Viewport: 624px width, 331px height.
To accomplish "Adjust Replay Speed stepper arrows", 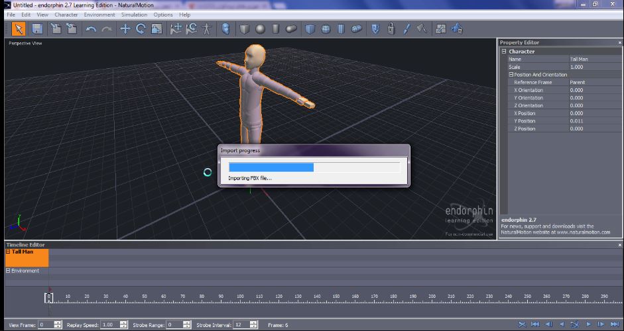I will pos(124,324).
